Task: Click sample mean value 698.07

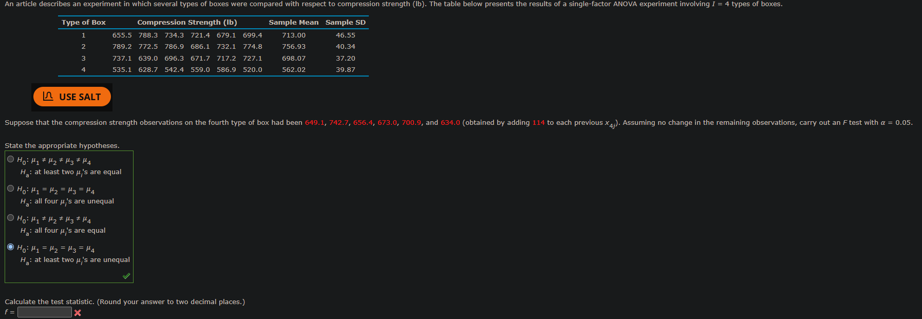Action: (x=294, y=59)
